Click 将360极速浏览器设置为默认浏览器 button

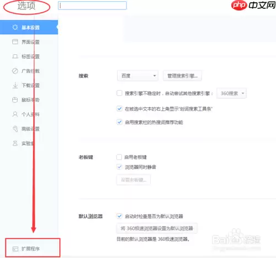157,228
